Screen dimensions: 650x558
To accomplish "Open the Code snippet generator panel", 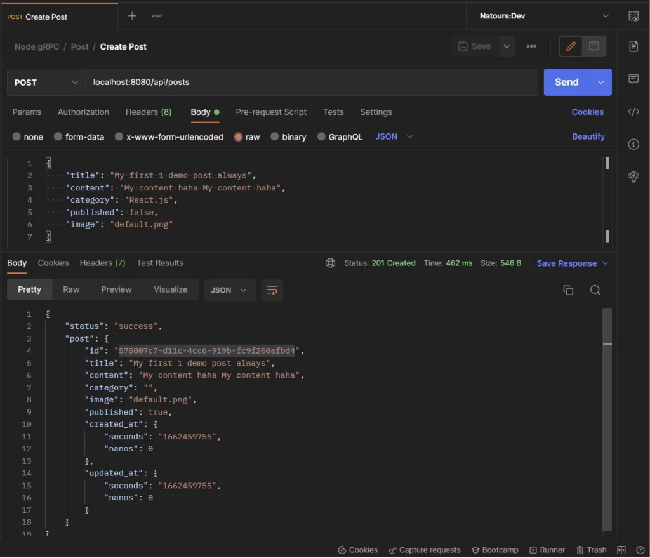I will (633, 112).
